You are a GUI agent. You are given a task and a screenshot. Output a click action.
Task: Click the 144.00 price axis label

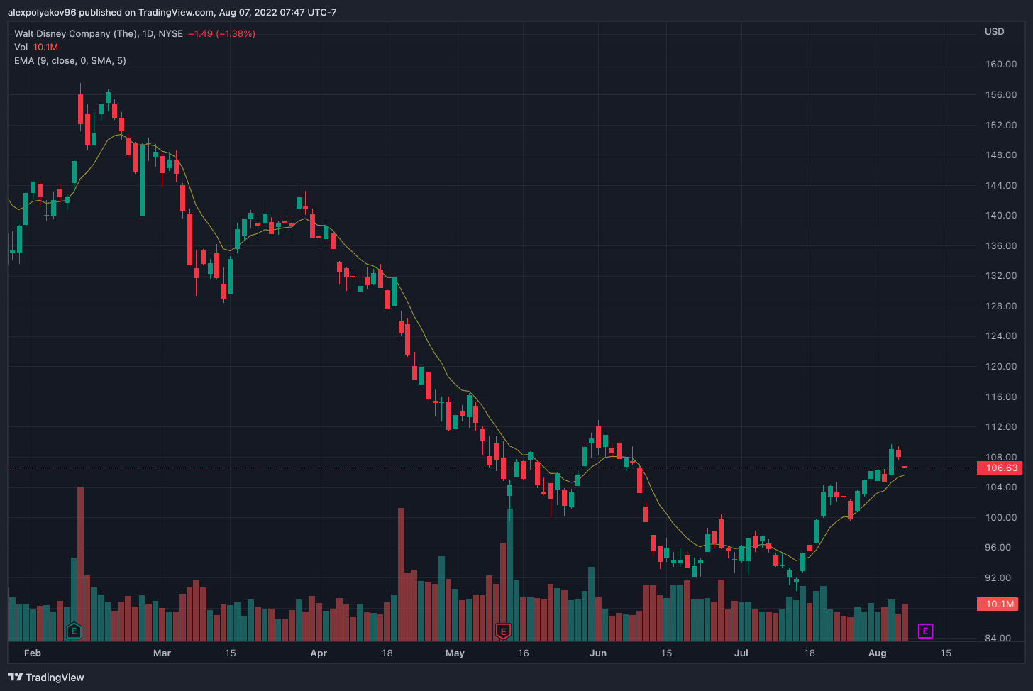click(x=1001, y=185)
